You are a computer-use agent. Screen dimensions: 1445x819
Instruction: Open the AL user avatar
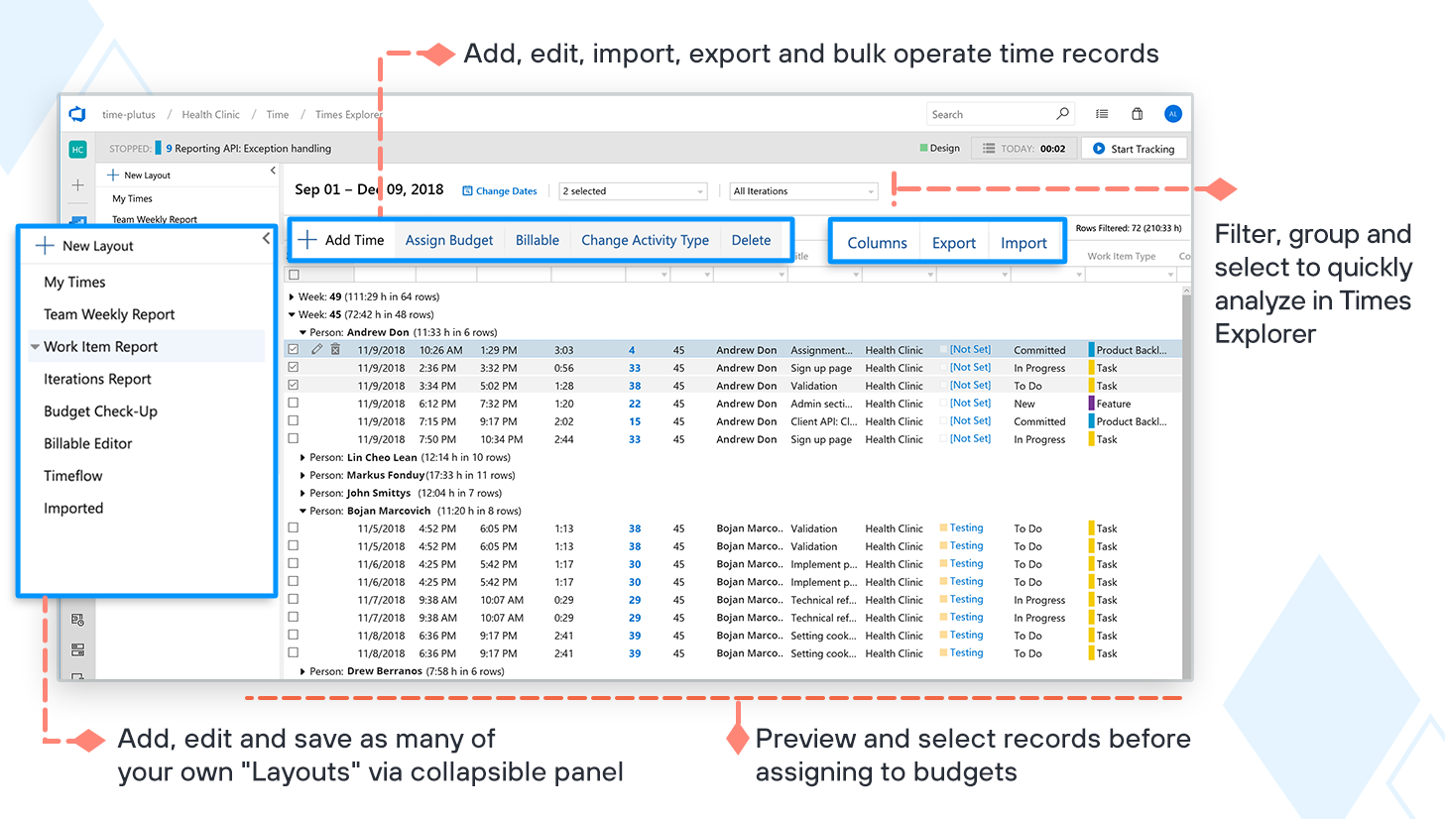tap(1172, 113)
